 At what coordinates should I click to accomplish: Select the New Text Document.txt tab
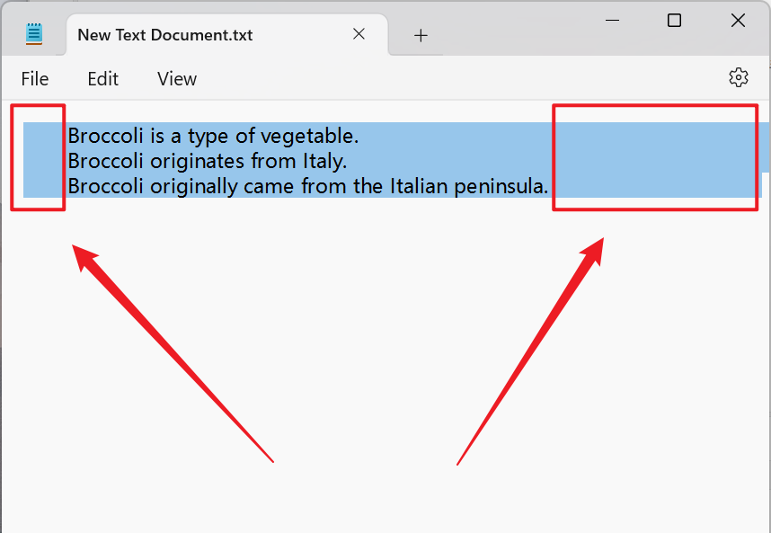(x=227, y=34)
